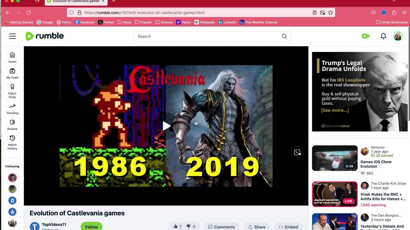Open LinkedIn bookmark
Image resolution: width=410 pixels, height=230 pixels.
(227, 22)
